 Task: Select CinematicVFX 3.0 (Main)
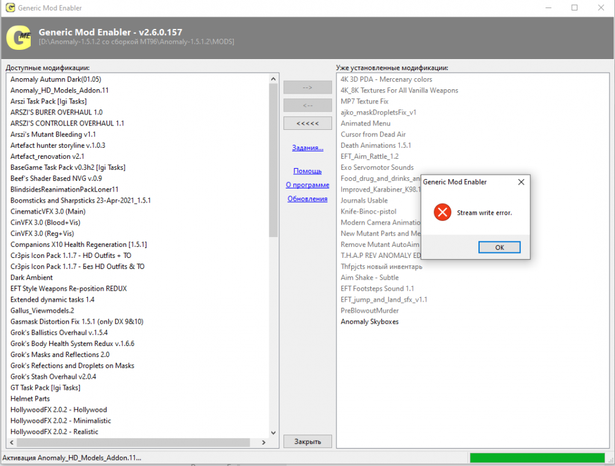pos(48,211)
